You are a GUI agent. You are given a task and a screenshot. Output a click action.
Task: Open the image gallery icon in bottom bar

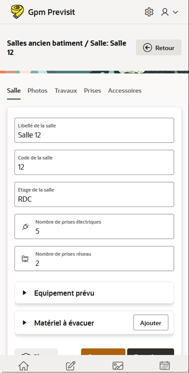pos(118,366)
